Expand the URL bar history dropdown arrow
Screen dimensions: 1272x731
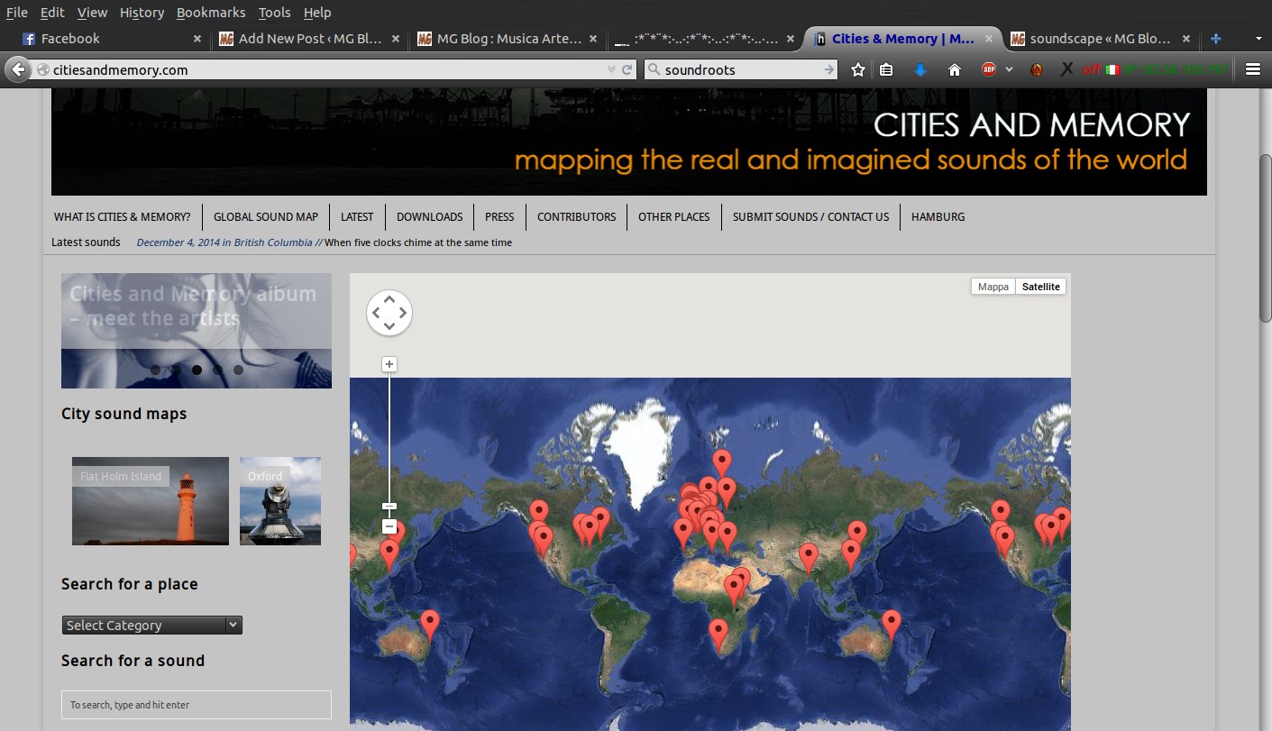point(612,69)
